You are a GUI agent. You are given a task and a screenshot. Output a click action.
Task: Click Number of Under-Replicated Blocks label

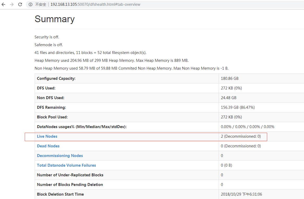pyautogui.click(x=70, y=175)
